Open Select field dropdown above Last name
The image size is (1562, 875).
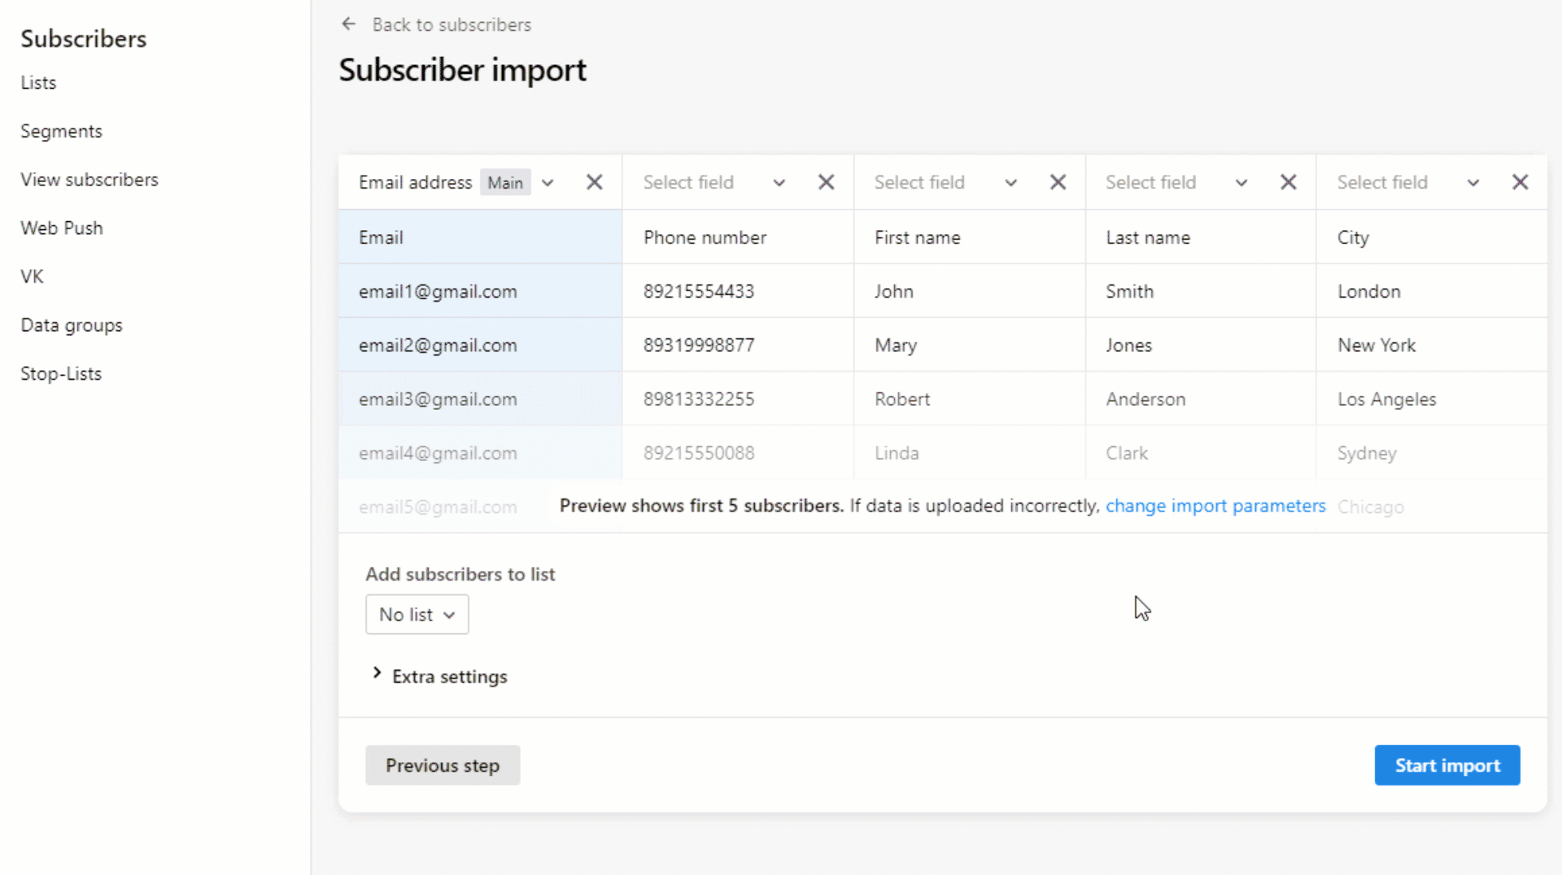point(1241,182)
